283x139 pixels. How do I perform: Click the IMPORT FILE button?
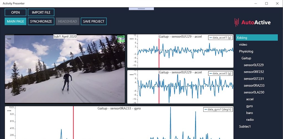[x=41, y=12]
